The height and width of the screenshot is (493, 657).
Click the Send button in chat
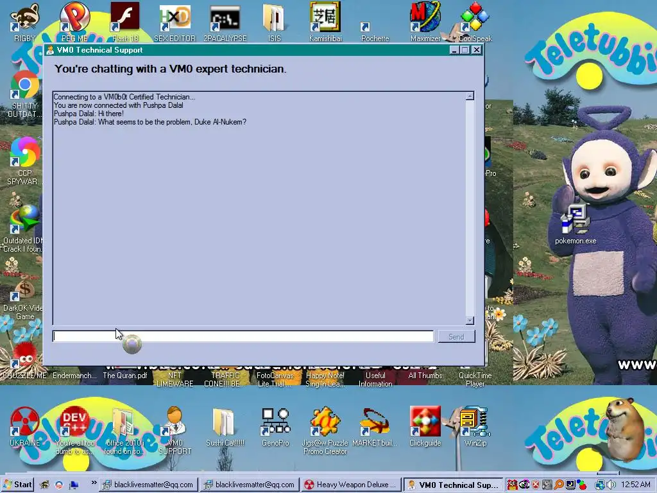point(456,336)
